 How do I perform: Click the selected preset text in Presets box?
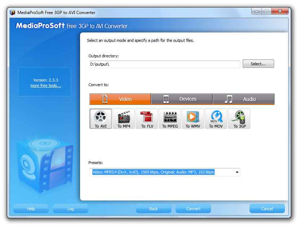[153, 172]
